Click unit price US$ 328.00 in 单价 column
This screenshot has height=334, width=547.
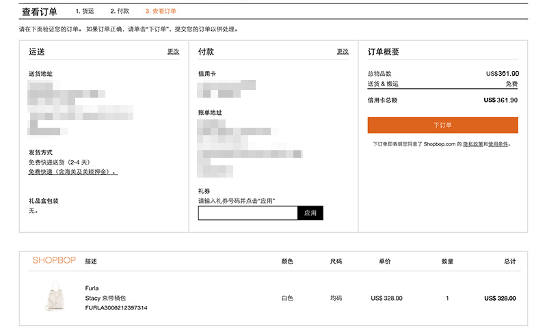click(x=386, y=298)
